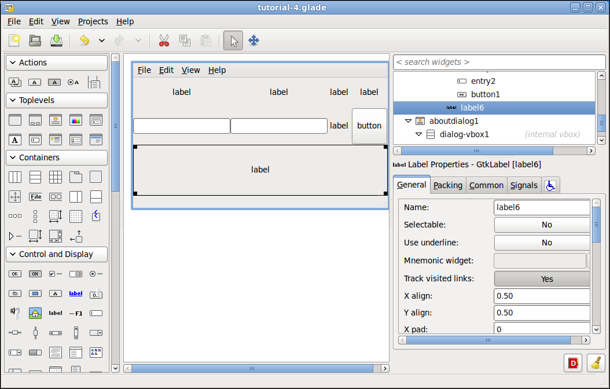
Task: Select the OK Button widget
Action: (15, 274)
